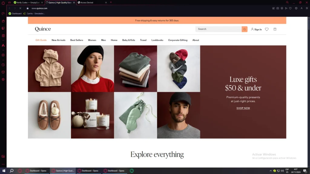Viewport: 310px width, 174px height.
Task: Open the new tab with plus icon
Action: [x=111, y=2]
